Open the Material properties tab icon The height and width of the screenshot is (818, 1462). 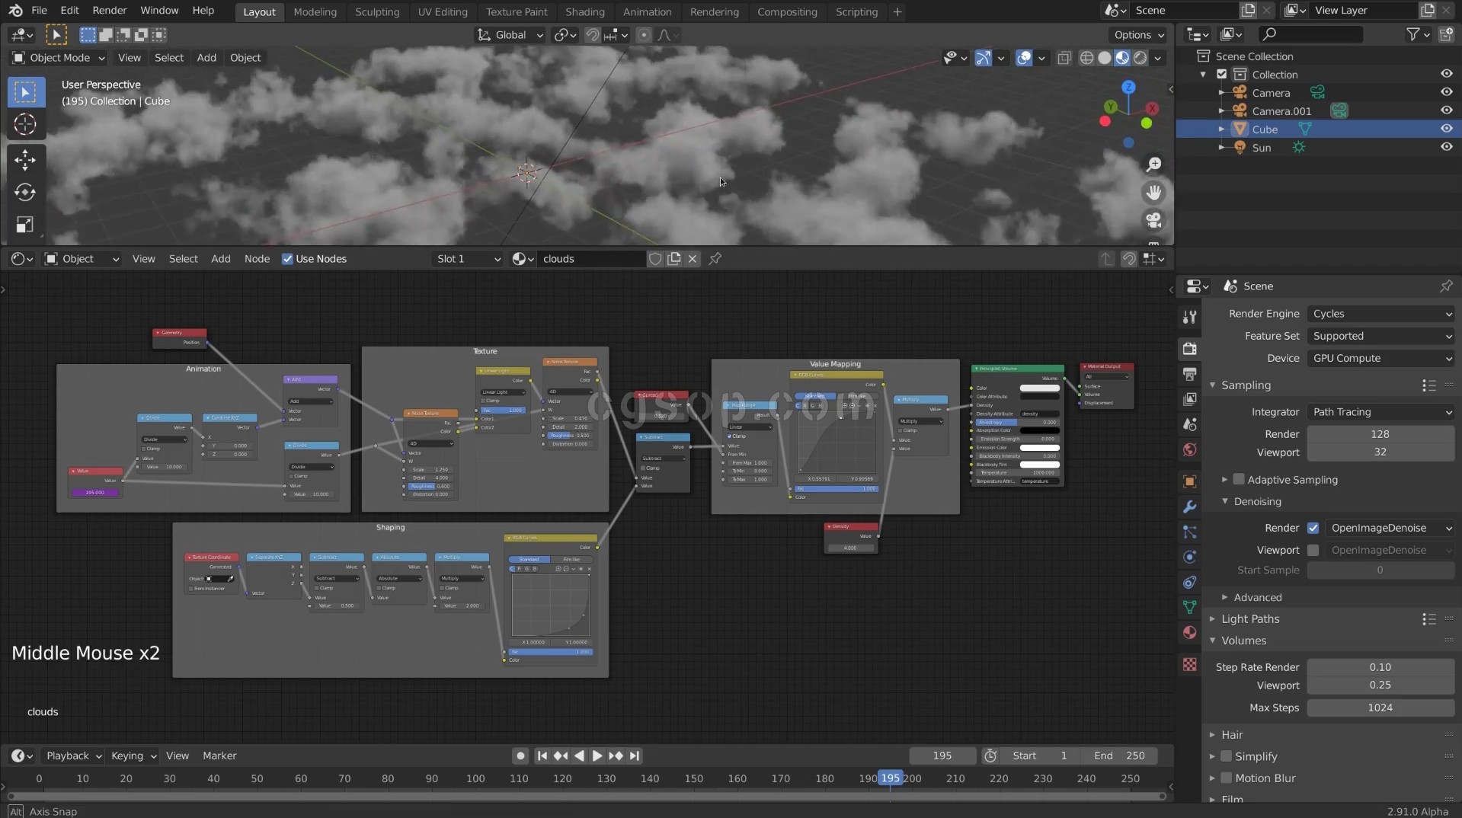click(1189, 633)
